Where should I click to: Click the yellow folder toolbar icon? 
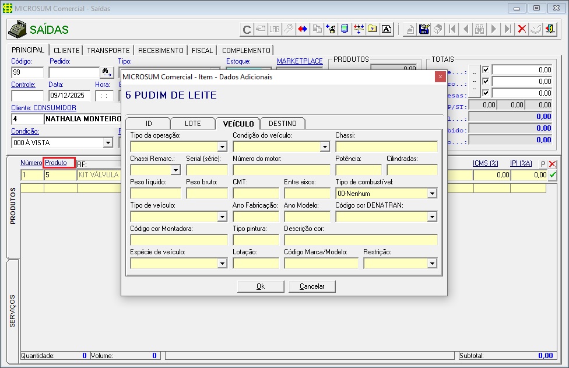[x=373, y=29]
